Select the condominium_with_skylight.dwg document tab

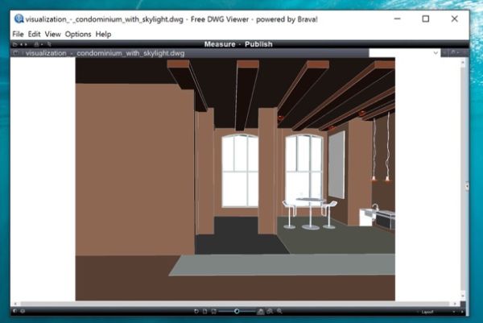tap(104, 53)
